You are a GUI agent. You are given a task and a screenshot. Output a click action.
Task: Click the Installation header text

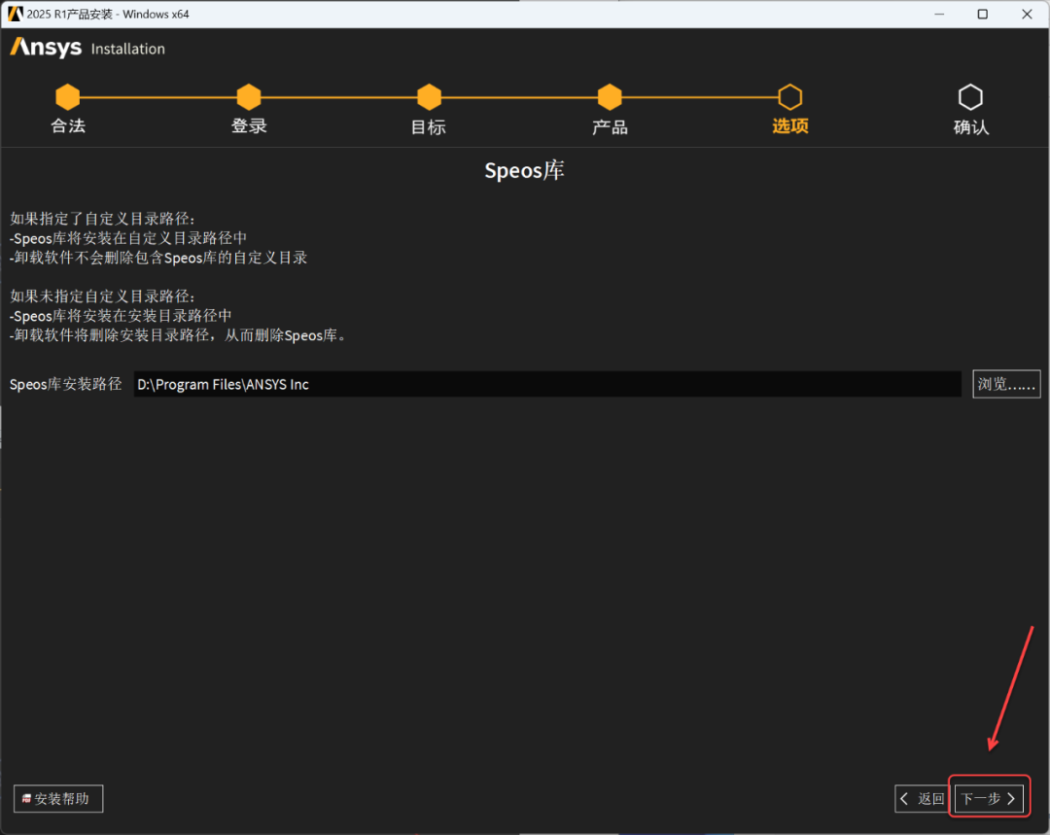128,49
